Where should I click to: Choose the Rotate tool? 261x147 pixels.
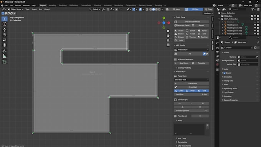[x=5, y=35]
